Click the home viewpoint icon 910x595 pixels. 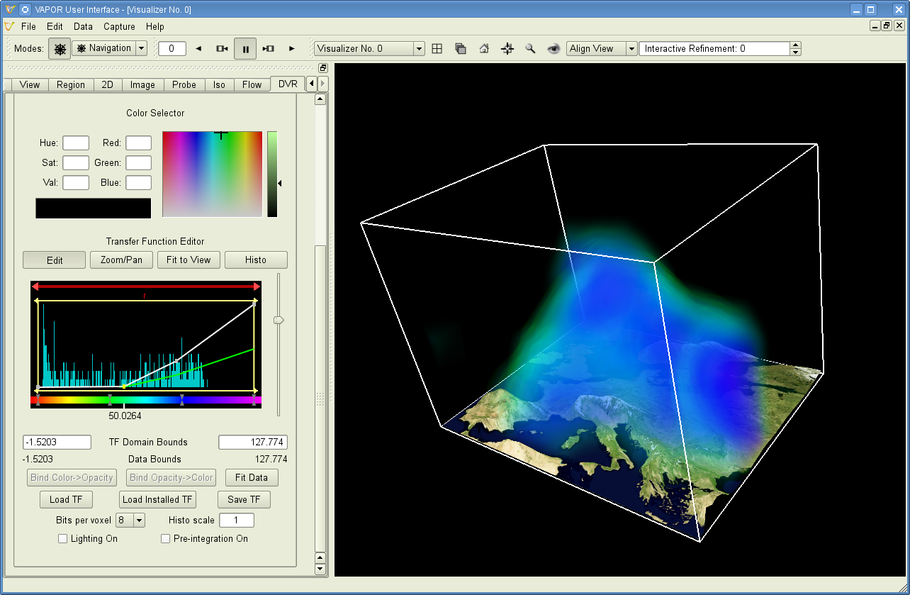484,49
